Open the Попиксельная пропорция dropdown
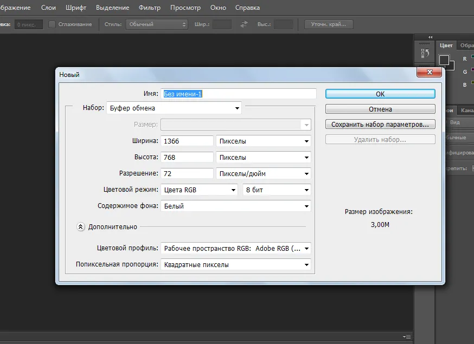The height and width of the screenshot is (344, 474). click(236, 265)
